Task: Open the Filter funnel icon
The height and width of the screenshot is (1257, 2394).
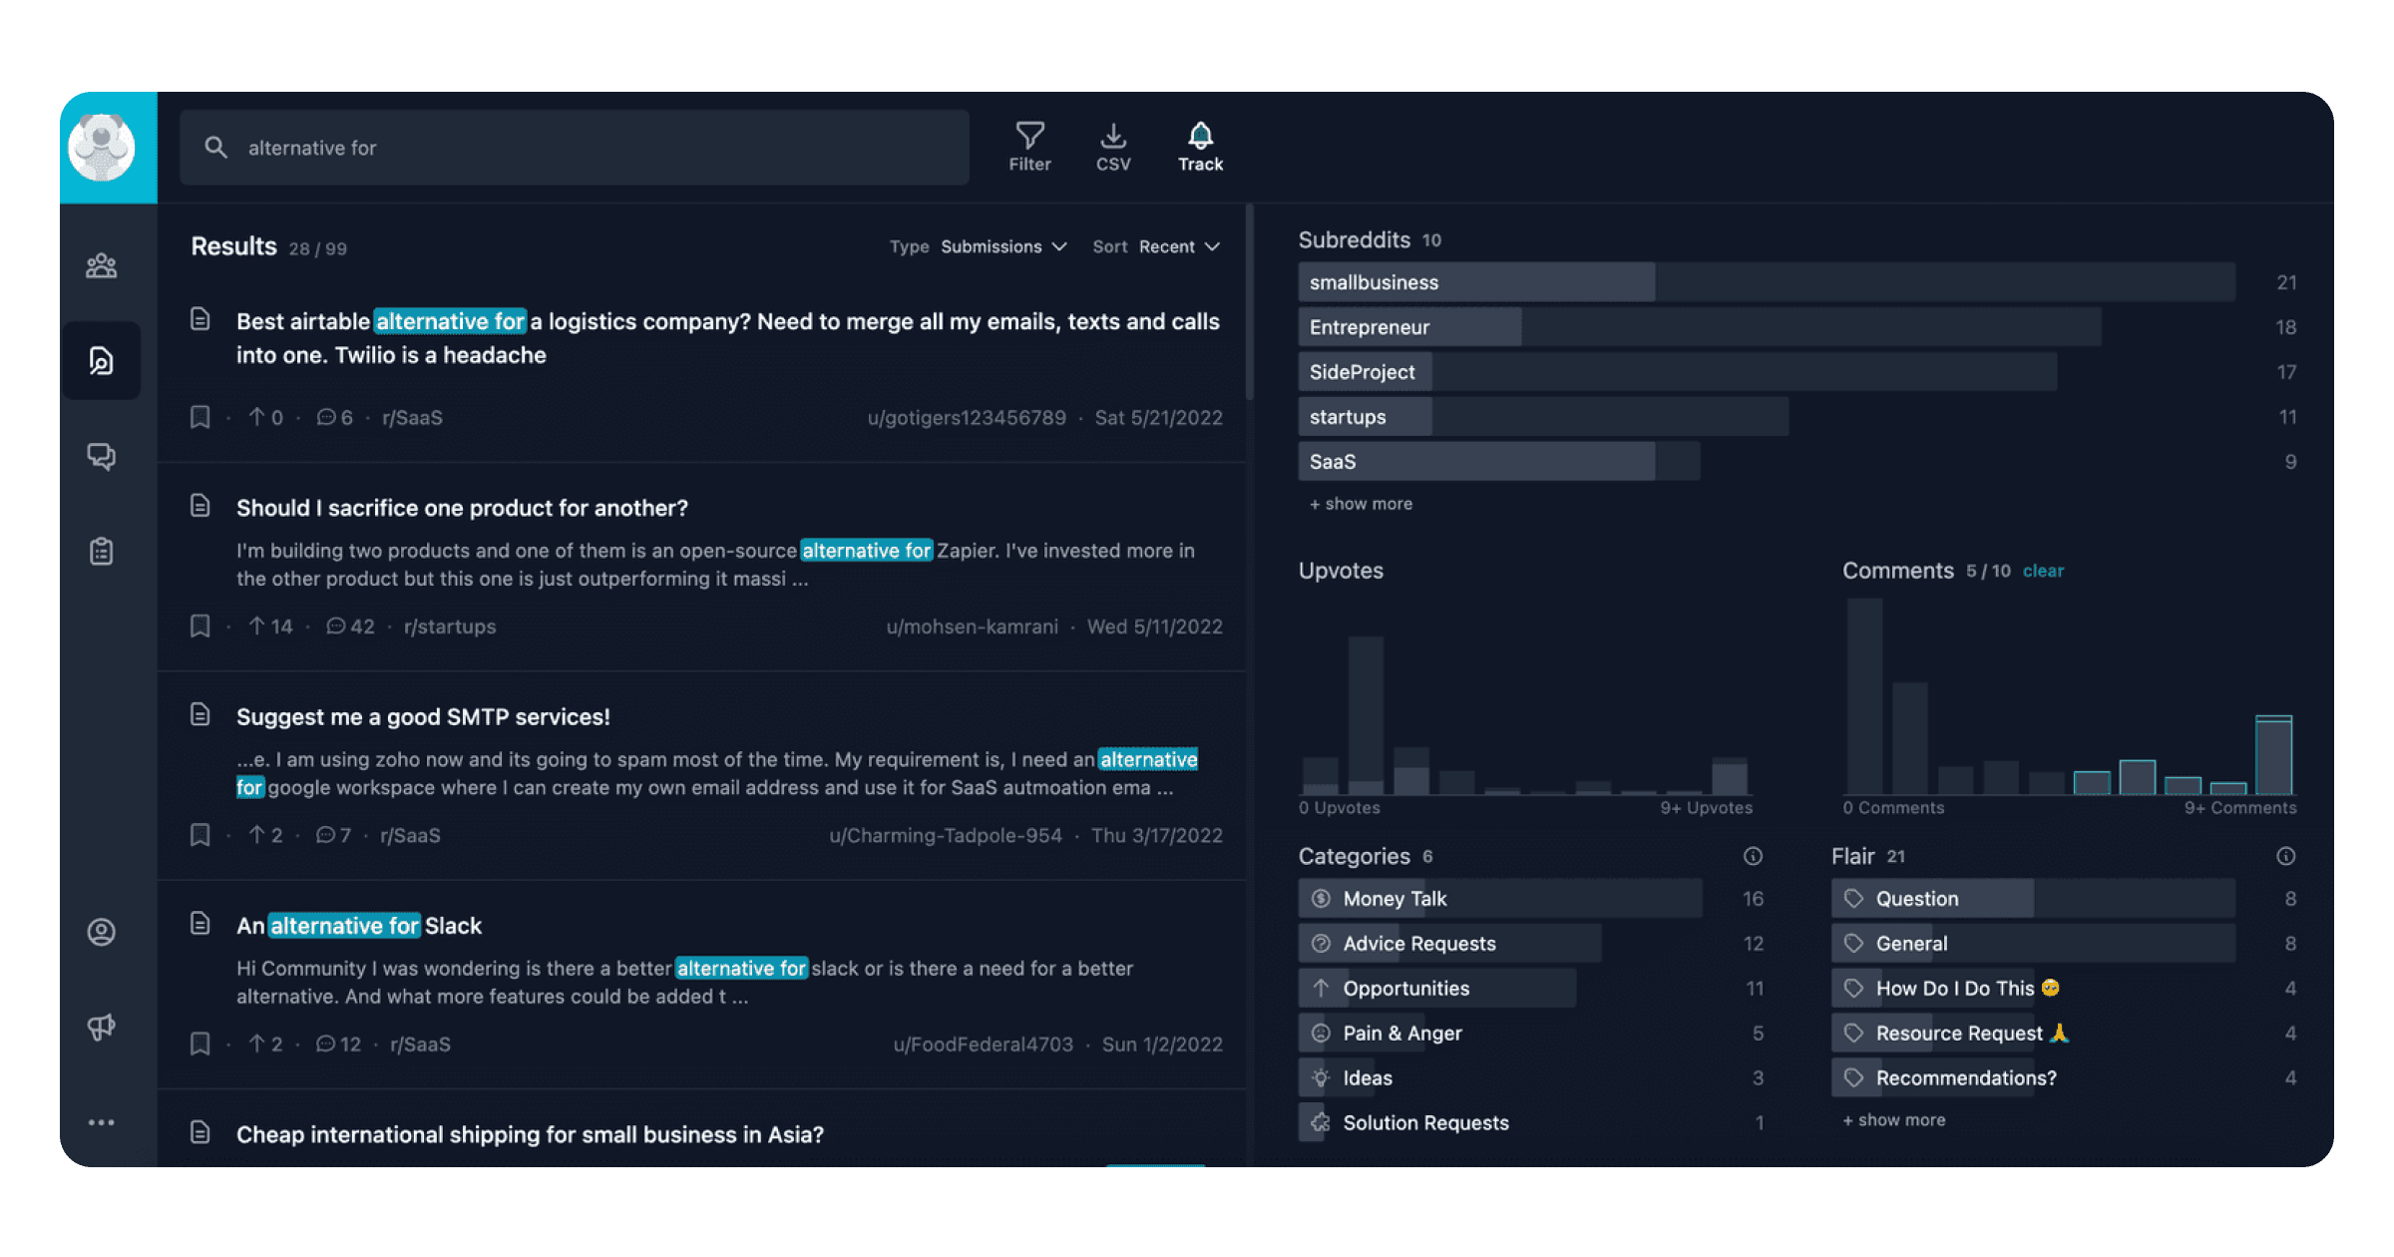Action: tap(1029, 147)
